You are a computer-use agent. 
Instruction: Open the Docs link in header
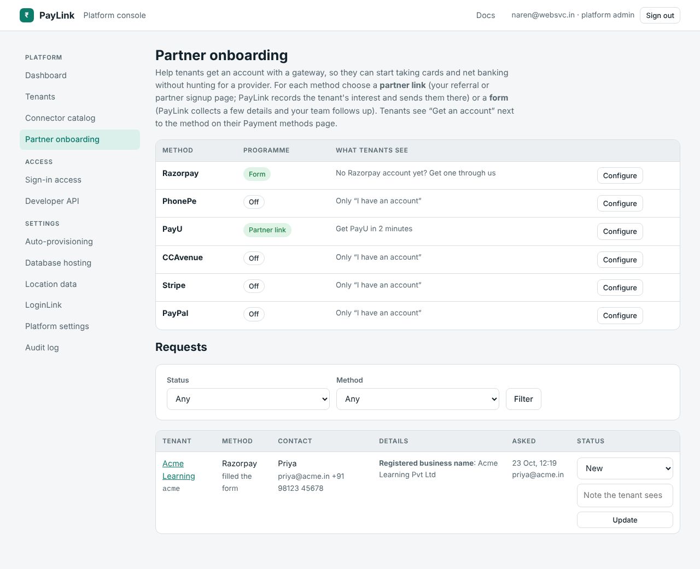[x=486, y=15]
